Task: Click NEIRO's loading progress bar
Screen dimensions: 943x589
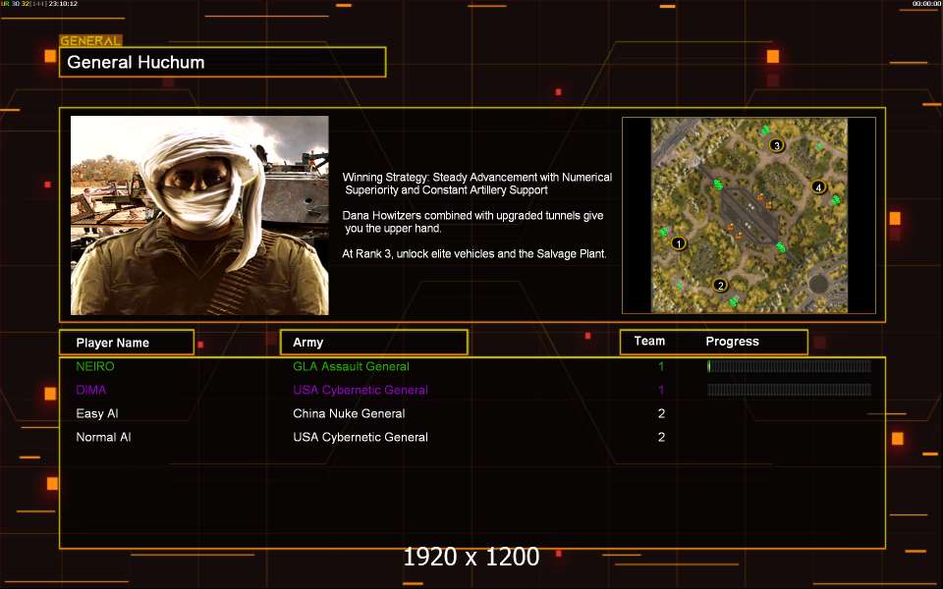Action: 789,366
